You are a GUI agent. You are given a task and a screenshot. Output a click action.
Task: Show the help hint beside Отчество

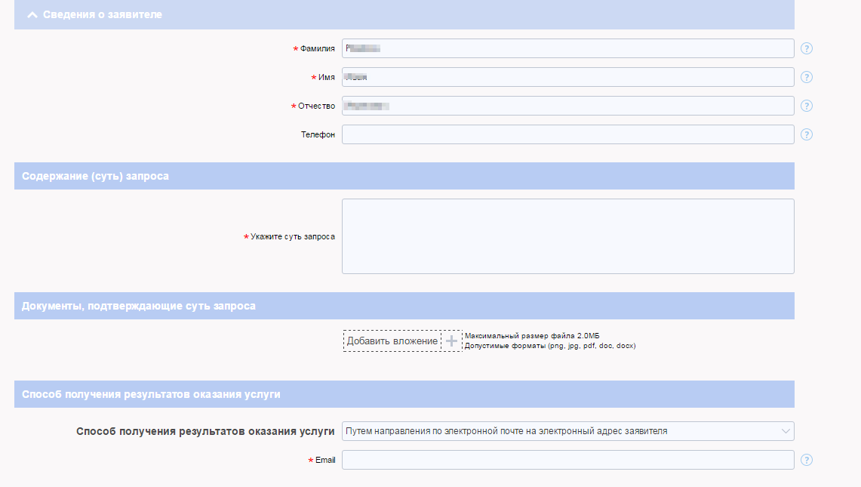tap(806, 106)
